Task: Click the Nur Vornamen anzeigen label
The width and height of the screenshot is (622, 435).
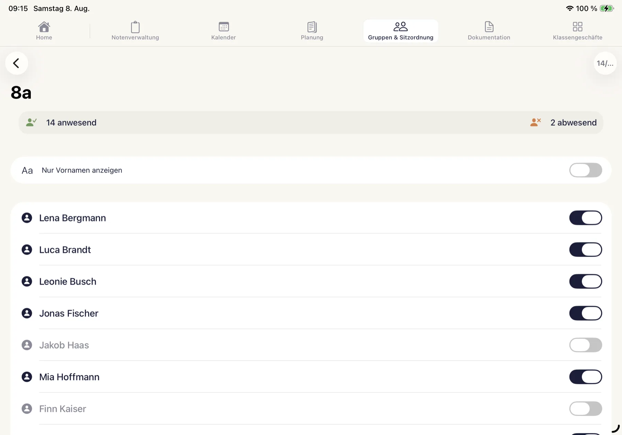Action: coord(82,170)
